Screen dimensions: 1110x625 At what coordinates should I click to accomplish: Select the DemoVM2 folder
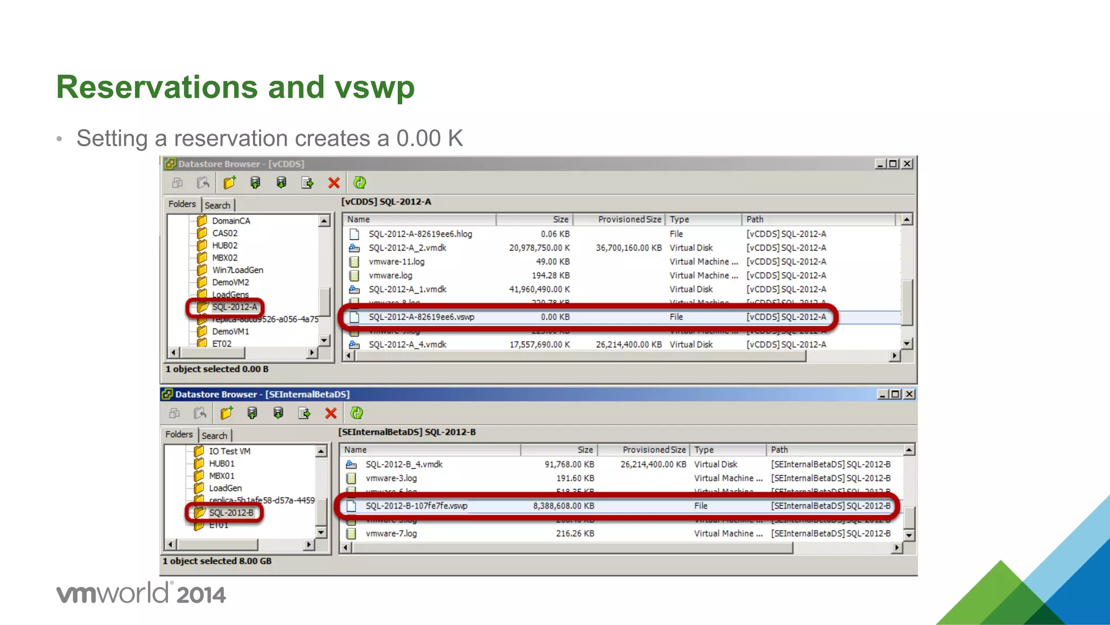point(230,282)
